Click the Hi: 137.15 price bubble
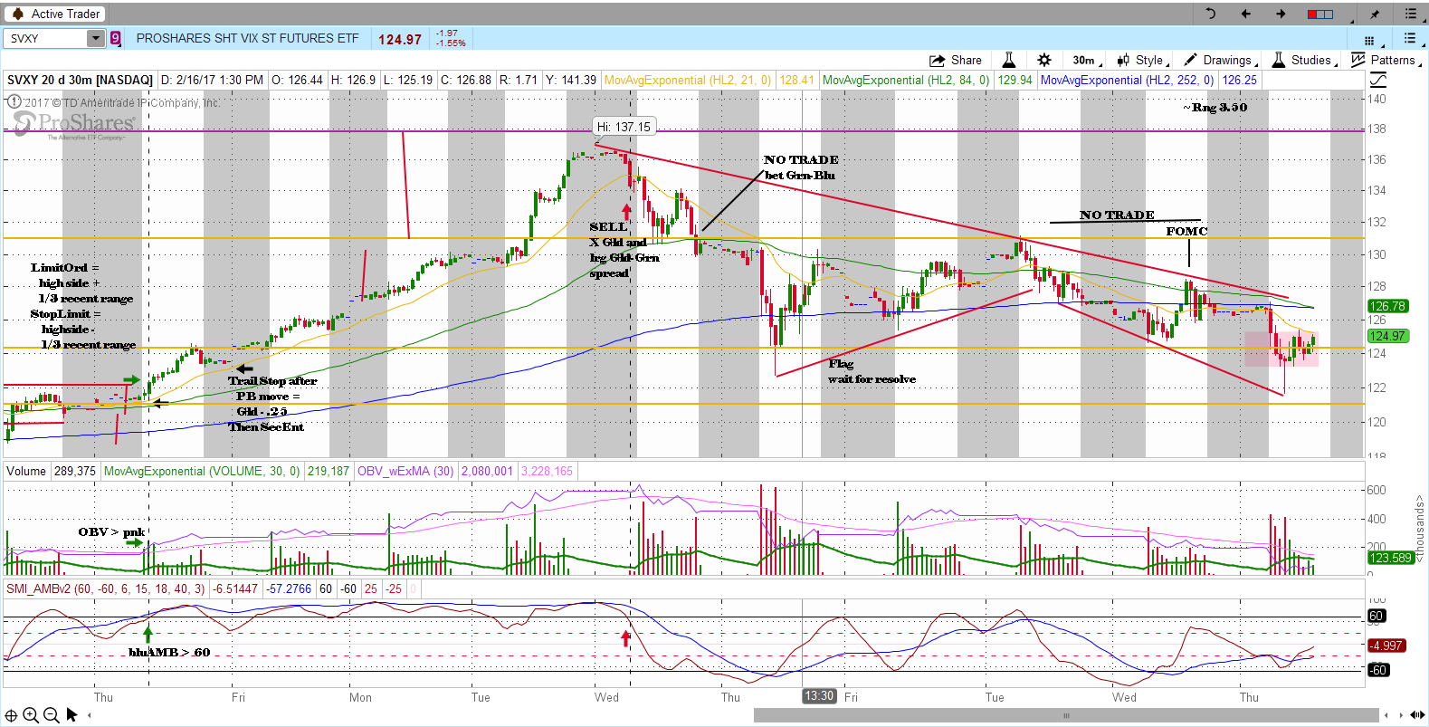 (x=624, y=127)
